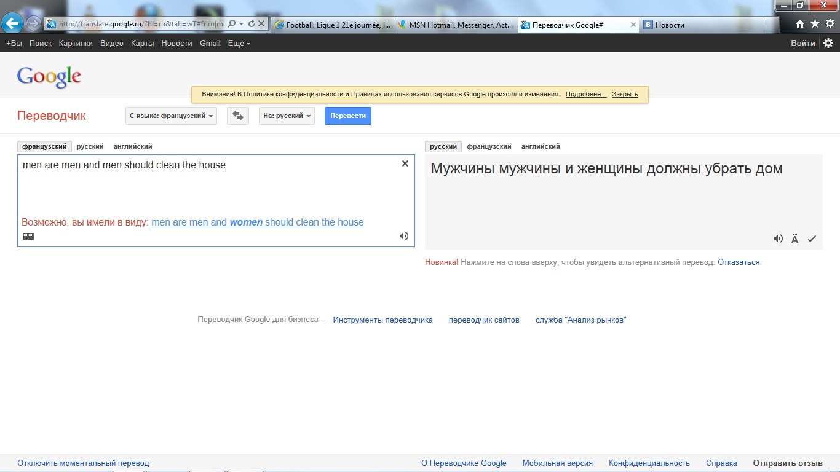The height and width of the screenshot is (472, 840).
Task: Click the translated text Мужчины мужчины и женщины
Action: [606, 168]
